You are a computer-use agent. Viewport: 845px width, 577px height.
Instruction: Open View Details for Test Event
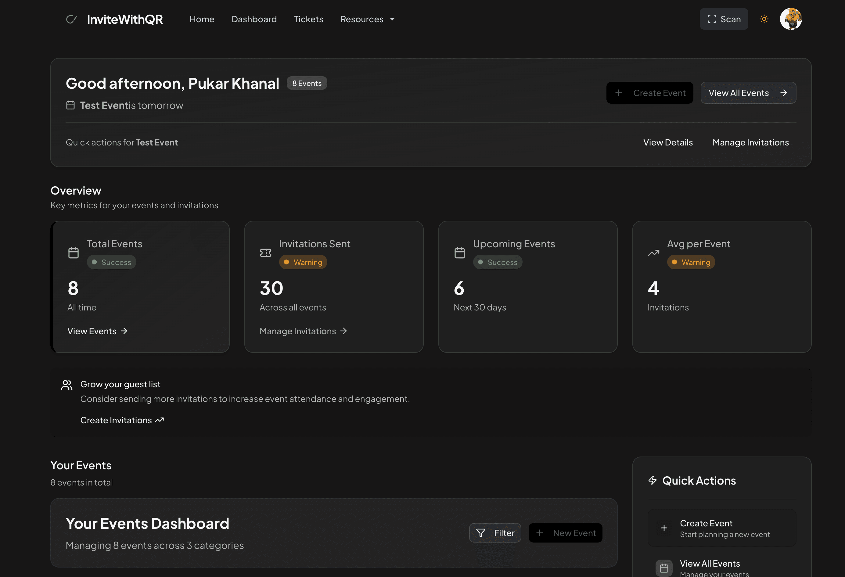pos(668,142)
